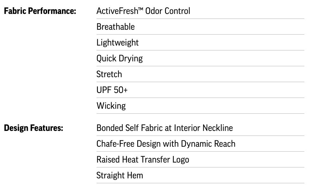Click the word Drying

pyautogui.click(x=131, y=59)
